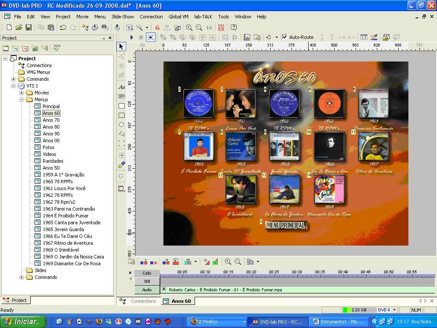Open the lab-TALK menu
The height and width of the screenshot is (328, 437).
pos(203,17)
